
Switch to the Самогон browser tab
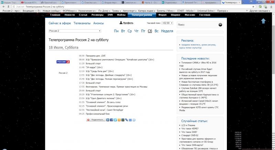[131, 2]
